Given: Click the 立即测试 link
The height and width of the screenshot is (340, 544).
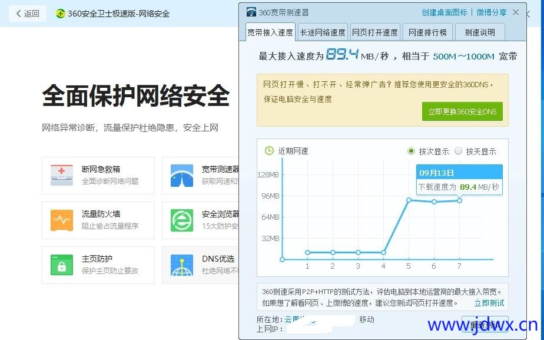Looking at the screenshot, I should [x=489, y=303].
